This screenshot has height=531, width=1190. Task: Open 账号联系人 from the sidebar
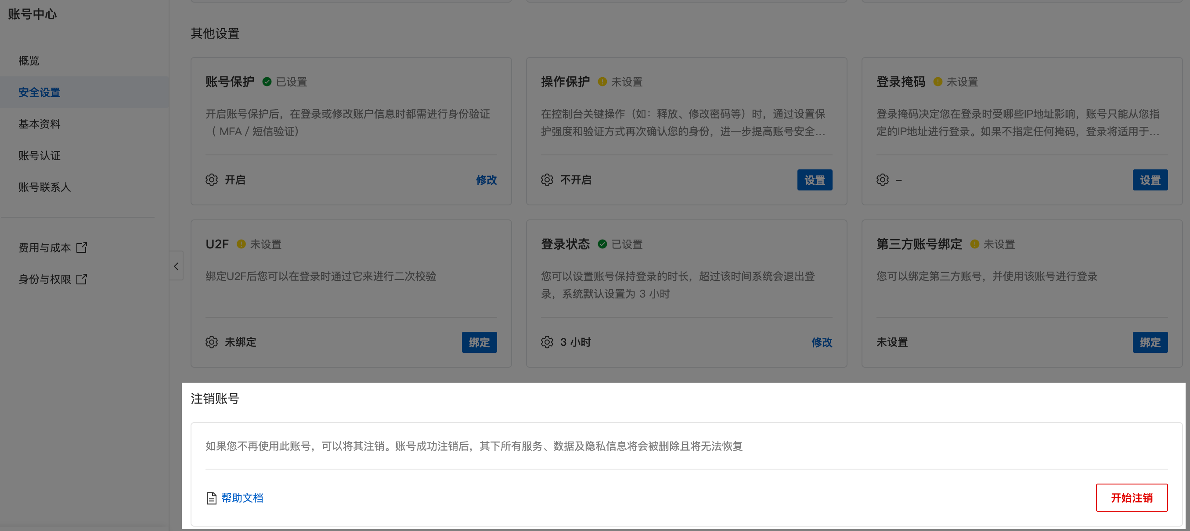(x=44, y=187)
